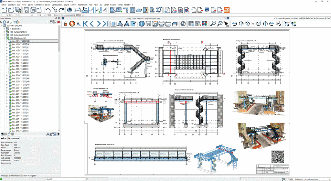Select second radio button in Smart Navigator
Image resolution: width=331 pixels, height=181 pixels.
[8, 22]
